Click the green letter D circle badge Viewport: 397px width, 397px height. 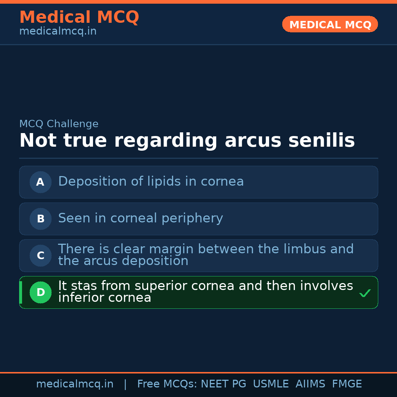pyautogui.click(x=40, y=292)
